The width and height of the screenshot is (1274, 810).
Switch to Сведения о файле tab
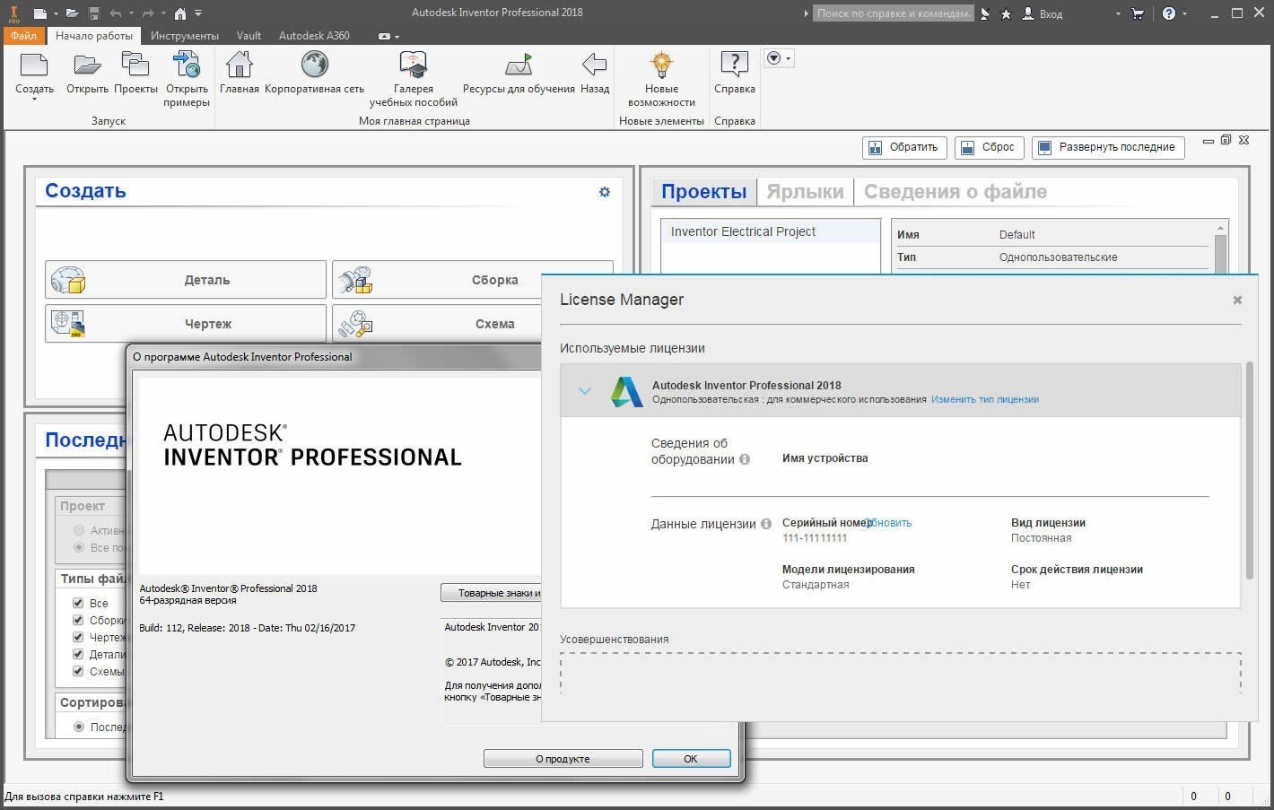tap(955, 192)
